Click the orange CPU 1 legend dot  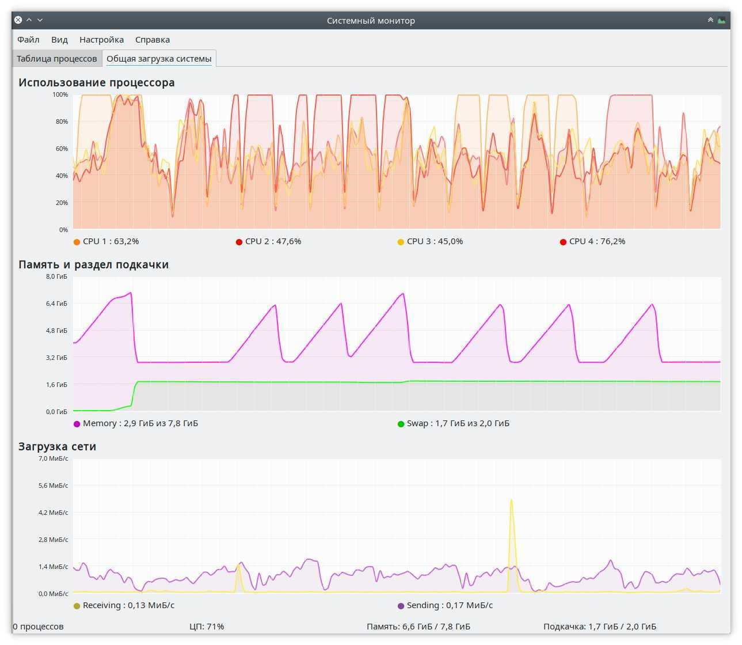(77, 242)
